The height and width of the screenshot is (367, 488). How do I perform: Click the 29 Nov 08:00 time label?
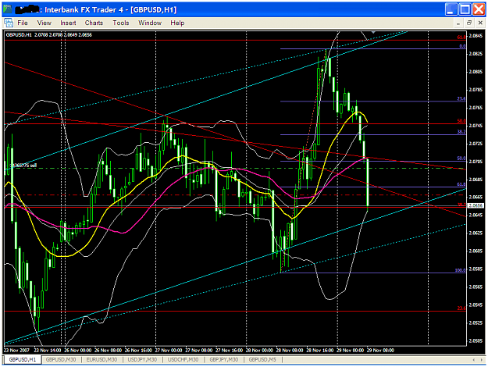(x=380, y=350)
